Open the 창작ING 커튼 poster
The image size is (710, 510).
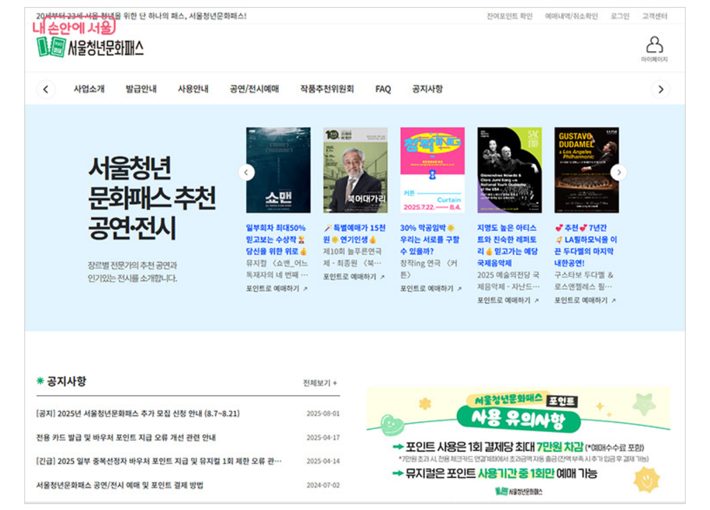pyautogui.click(x=432, y=170)
